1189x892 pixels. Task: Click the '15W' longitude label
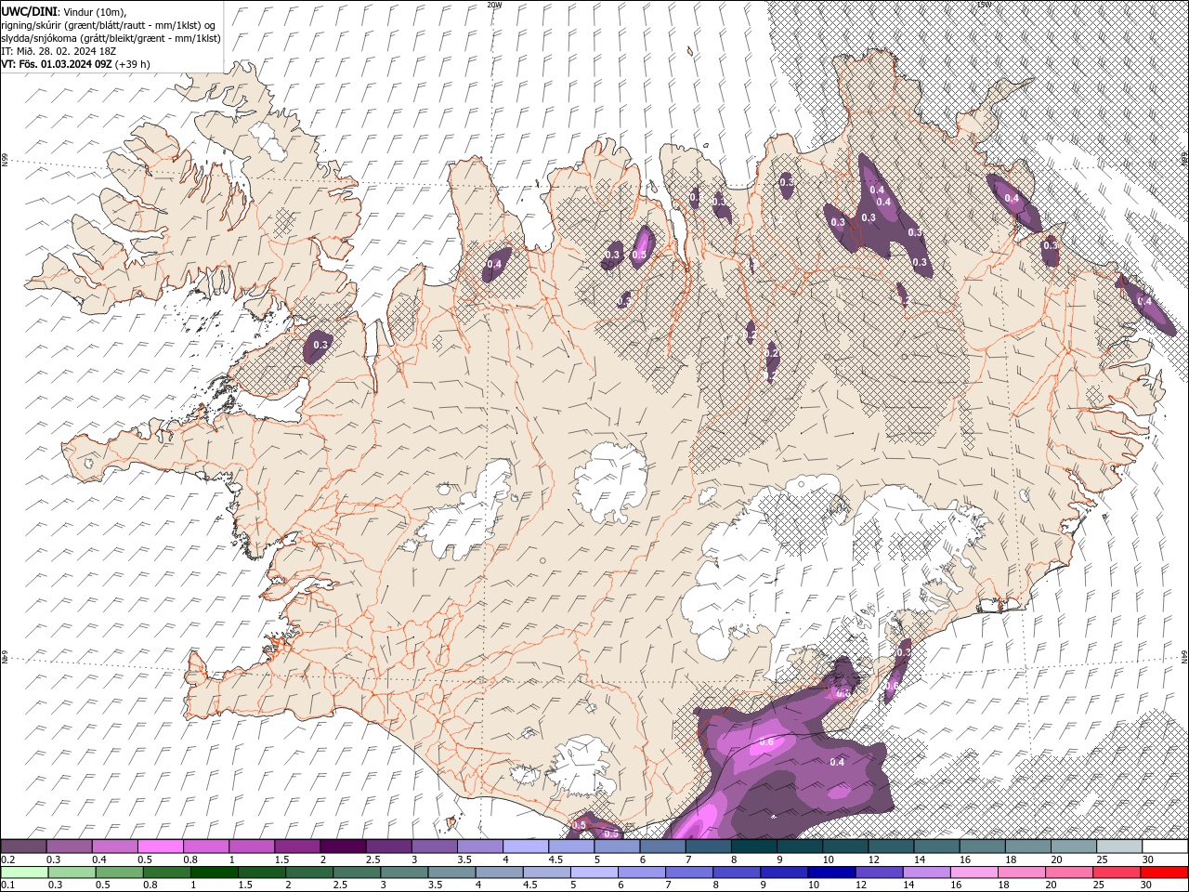pyautogui.click(x=985, y=5)
